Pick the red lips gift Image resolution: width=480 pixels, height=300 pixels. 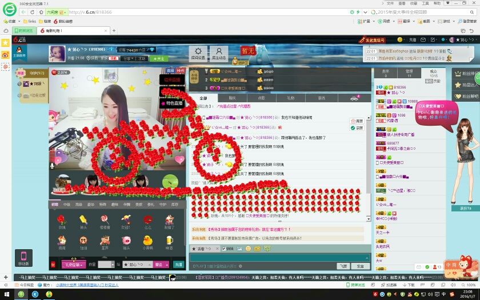[x=148, y=220]
